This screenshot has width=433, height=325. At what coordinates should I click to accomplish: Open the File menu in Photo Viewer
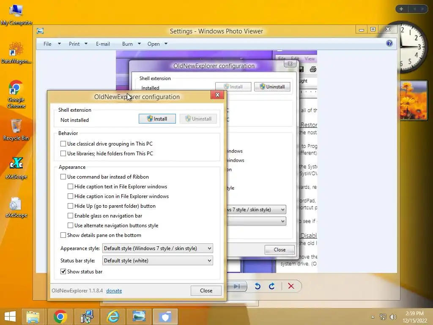click(x=47, y=44)
